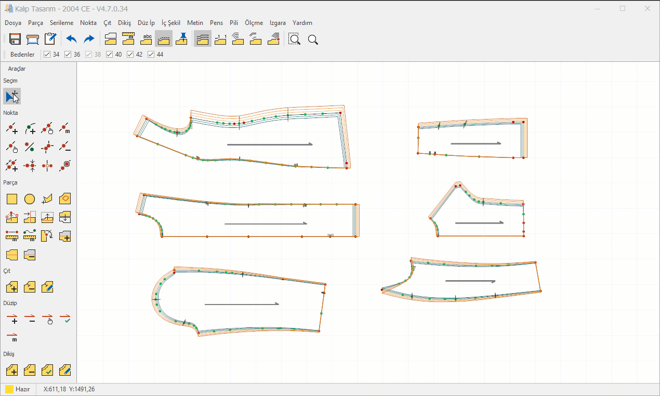
Task: Click the Undo arrow in toolbar
Action: (x=71, y=39)
